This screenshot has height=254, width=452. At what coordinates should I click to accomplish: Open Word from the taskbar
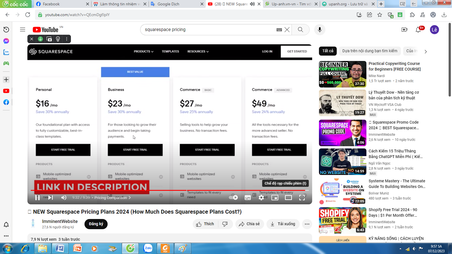coord(60,248)
